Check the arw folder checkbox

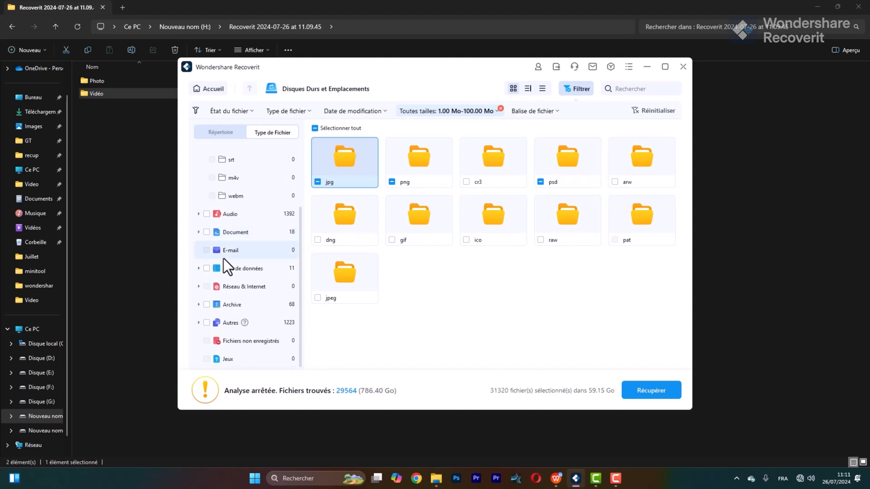click(x=615, y=182)
